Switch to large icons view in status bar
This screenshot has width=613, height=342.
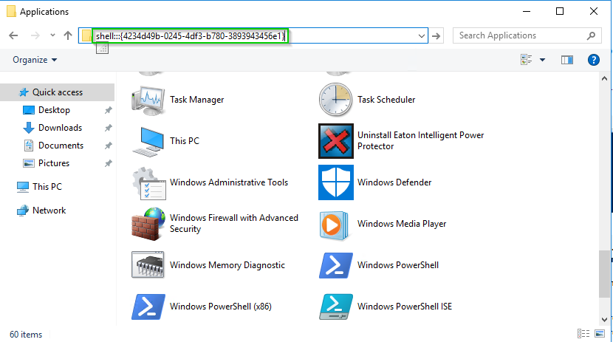coord(599,335)
